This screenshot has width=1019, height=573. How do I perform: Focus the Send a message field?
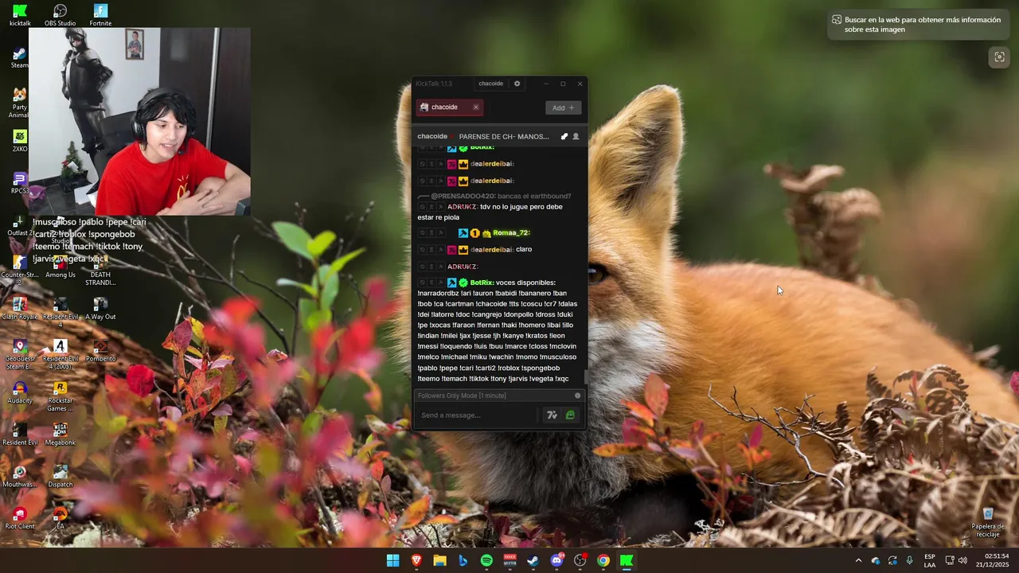[476, 415]
